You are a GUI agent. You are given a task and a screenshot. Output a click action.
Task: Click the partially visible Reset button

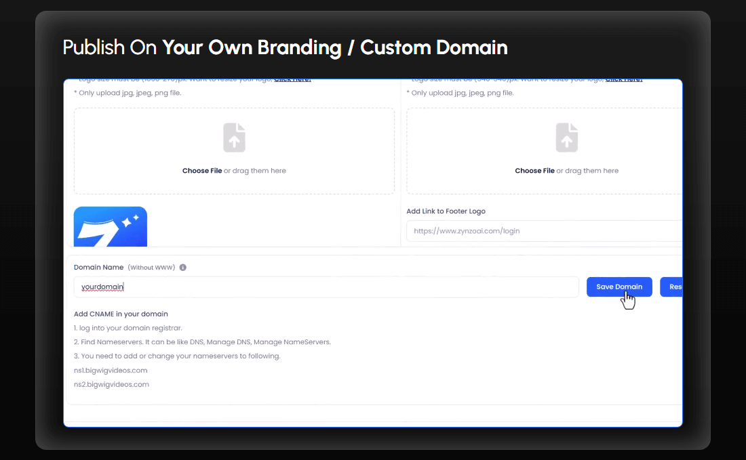(x=671, y=287)
